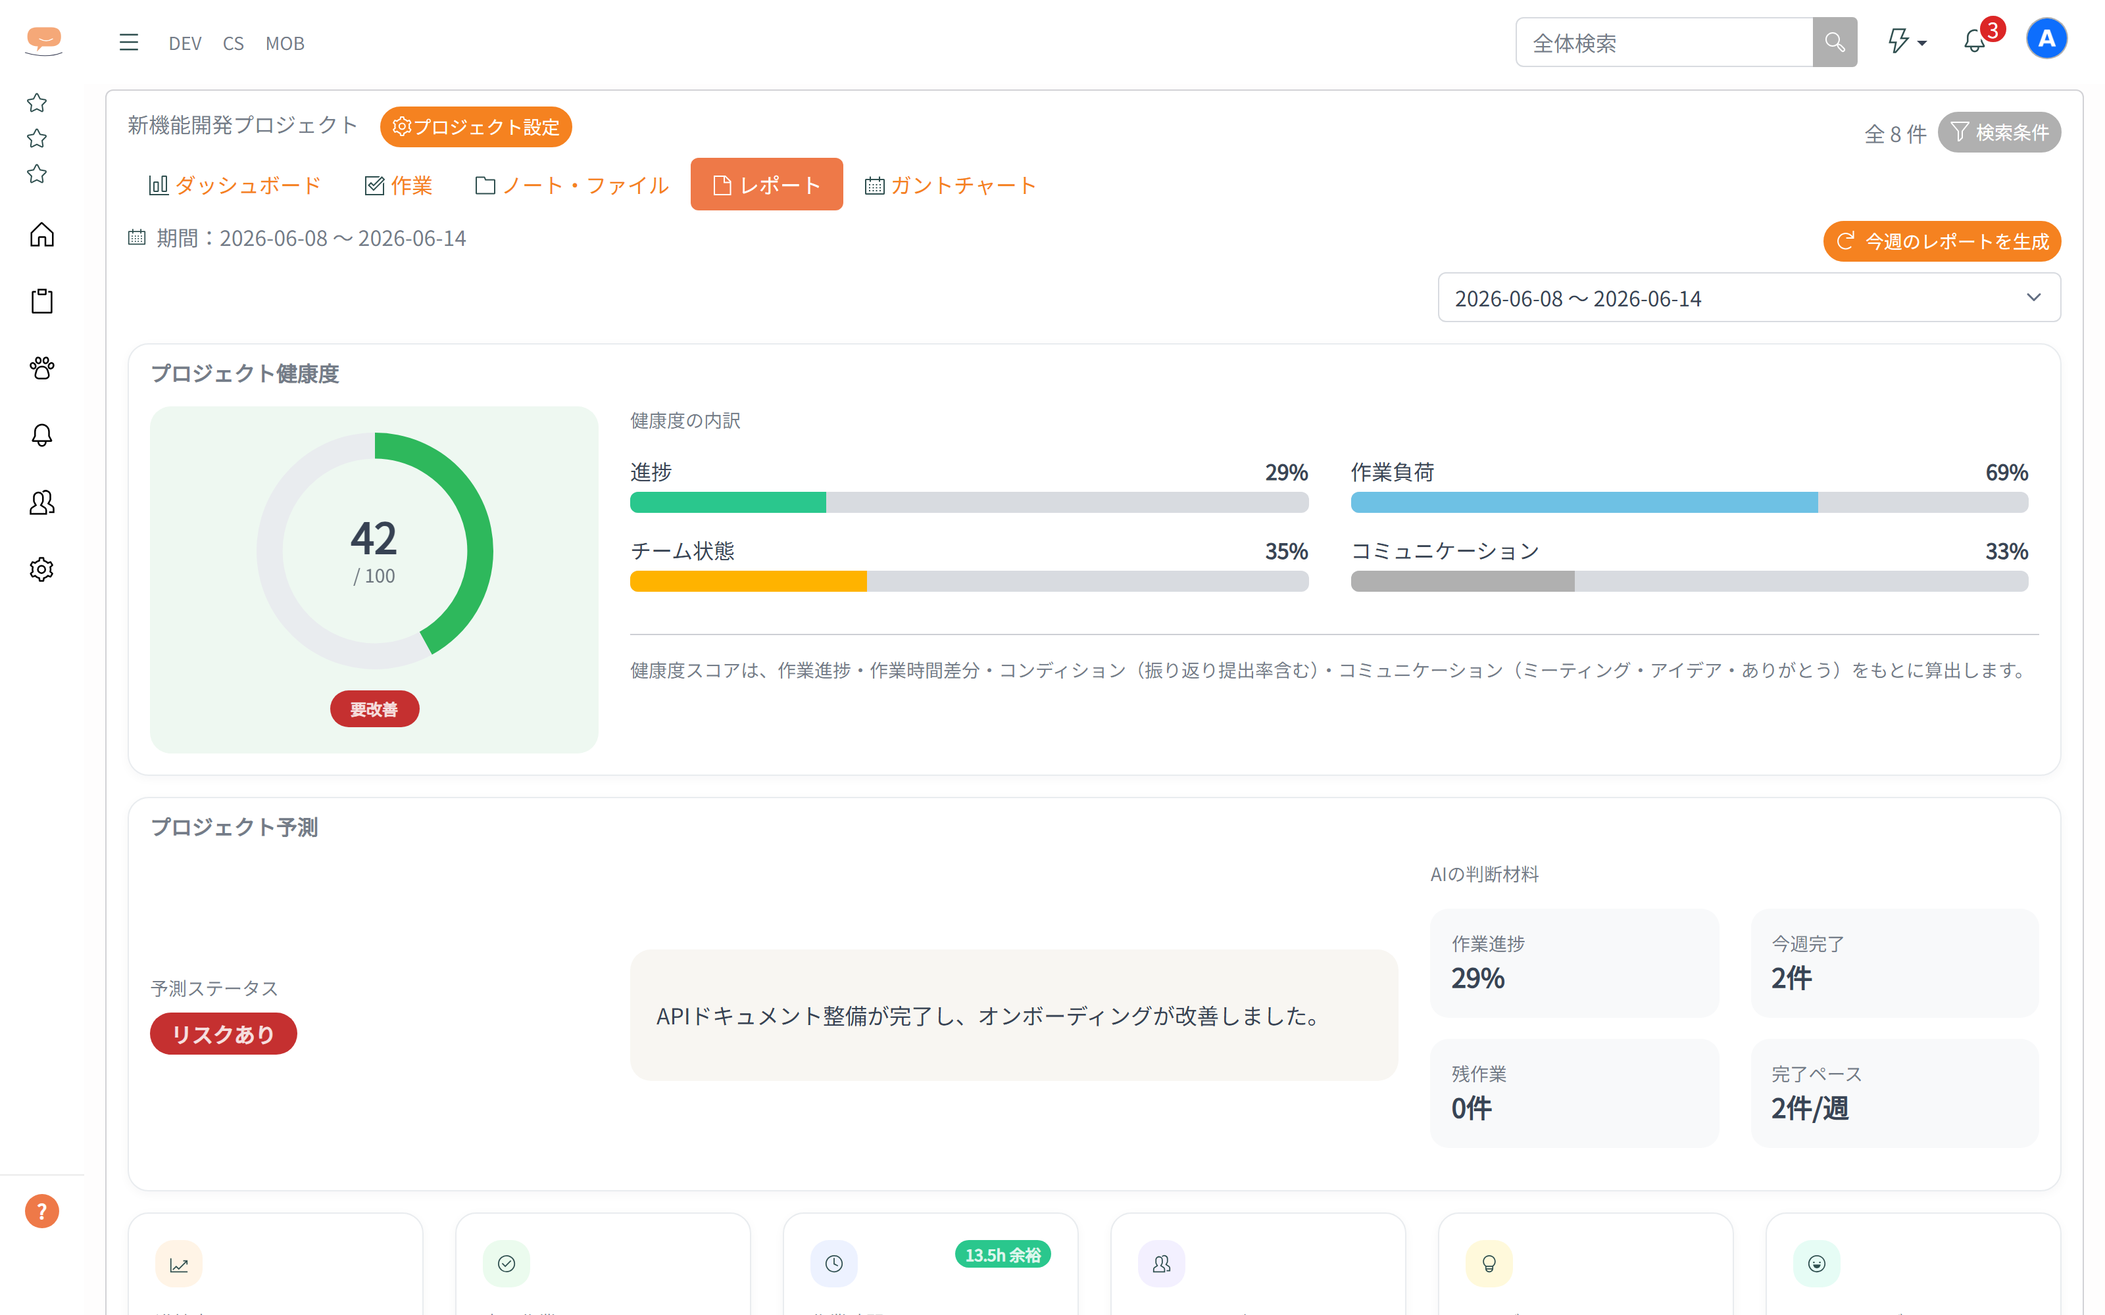Click the プロジェクト設定 button
The width and height of the screenshot is (2105, 1315).
point(476,127)
